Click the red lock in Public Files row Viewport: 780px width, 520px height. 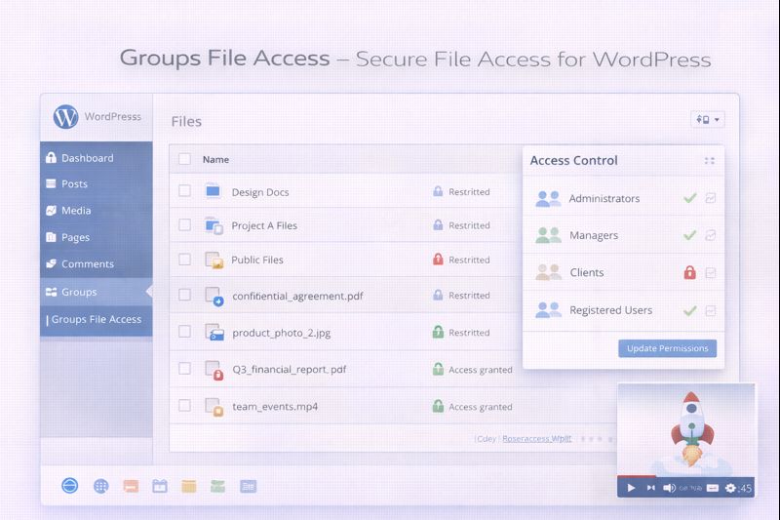click(x=438, y=259)
